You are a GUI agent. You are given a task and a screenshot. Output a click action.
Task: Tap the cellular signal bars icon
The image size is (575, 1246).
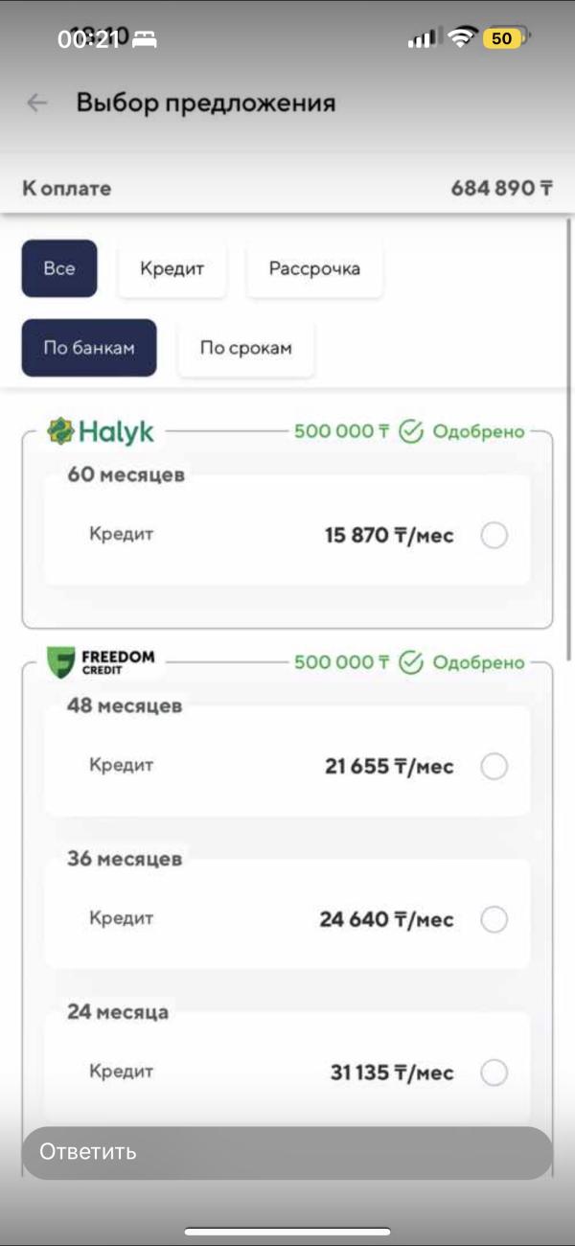click(422, 38)
